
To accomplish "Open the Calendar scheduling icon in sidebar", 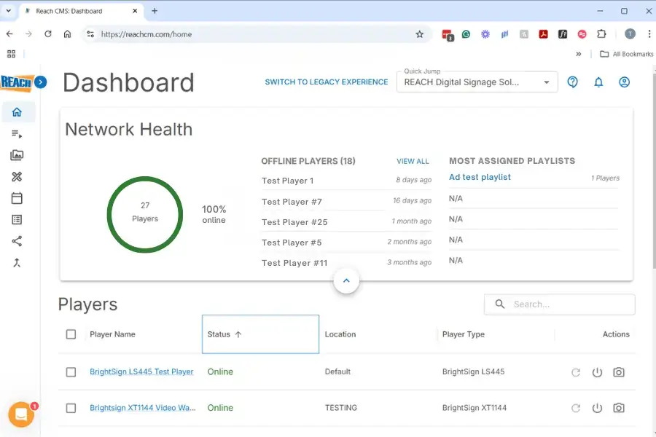I will click(17, 198).
